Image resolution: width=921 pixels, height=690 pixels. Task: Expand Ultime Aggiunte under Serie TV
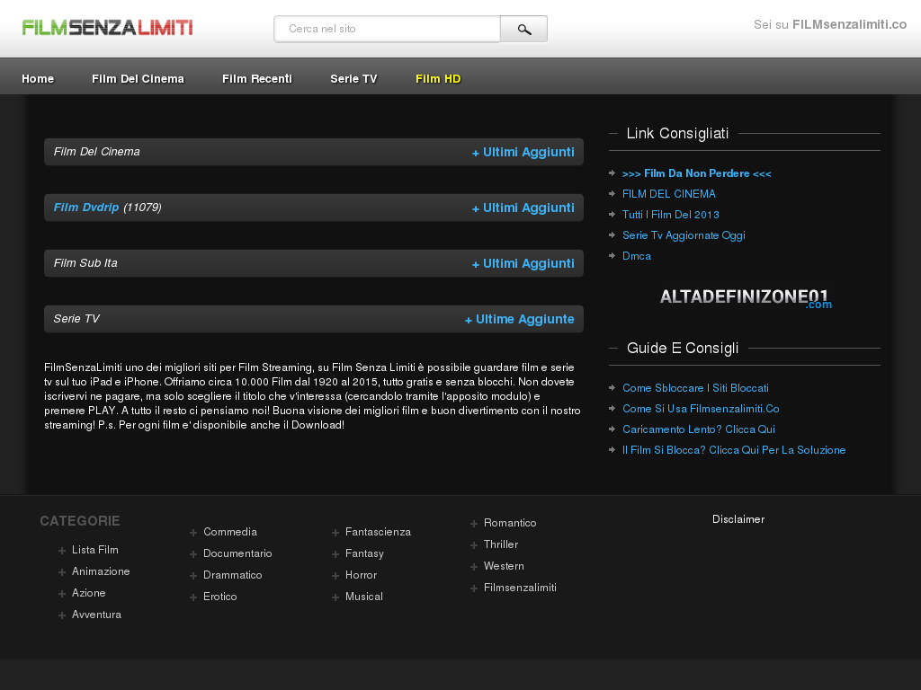[x=519, y=319]
